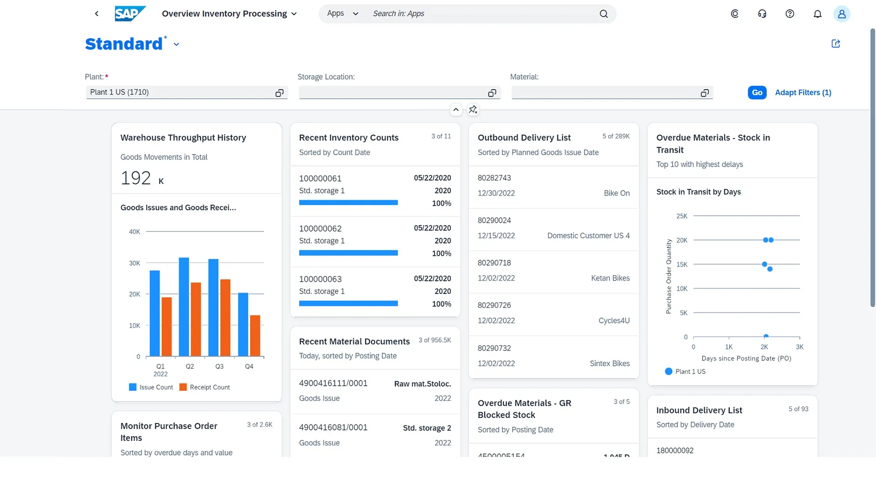Click the back navigation arrow
876x492 pixels.
(97, 14)
